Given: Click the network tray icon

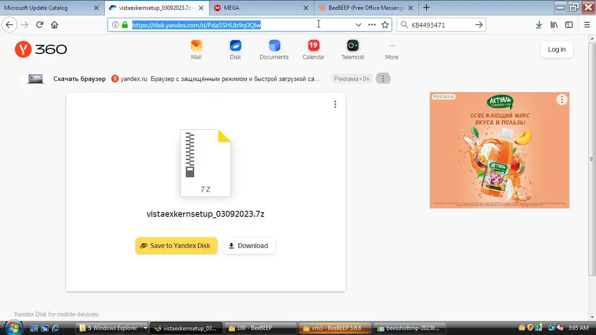Looking at the screenshot, I should pos(551,328).
